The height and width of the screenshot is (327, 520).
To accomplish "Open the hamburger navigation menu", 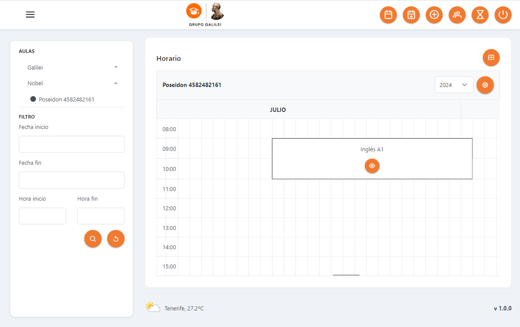I will click(x=30, y=14).
